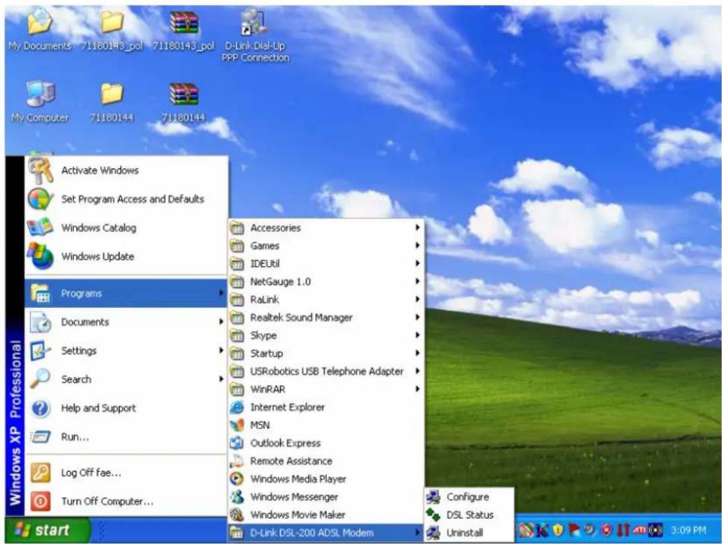Launch Windows Messenger from Programs
722x544 pixels.
pos(326,496)
